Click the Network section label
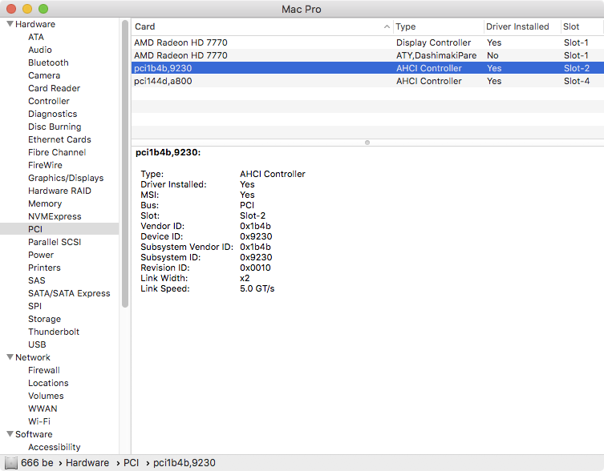 coord(33,357)
